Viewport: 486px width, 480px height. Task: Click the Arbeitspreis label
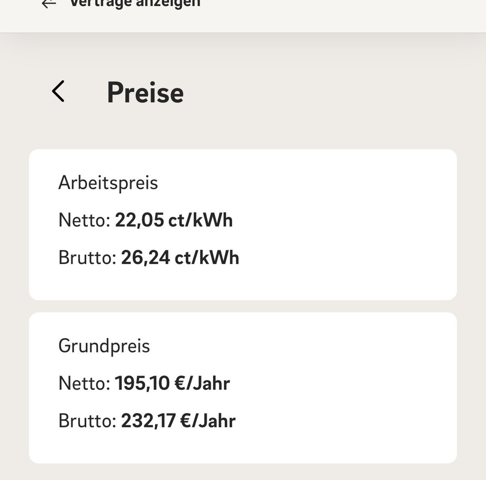click(108, 183)
